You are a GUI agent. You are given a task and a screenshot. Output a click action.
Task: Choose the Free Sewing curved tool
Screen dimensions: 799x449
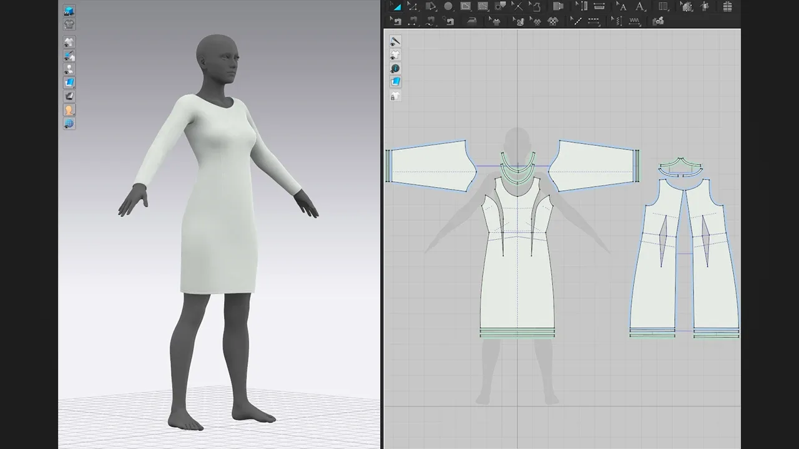(431, 21)
